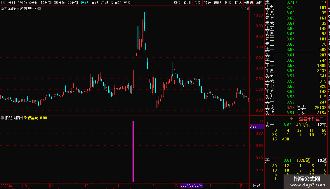Viewport: 330px width, 189px height.
Task: Select the 卖十 price 8.71
Action: [x=291, y=2]
